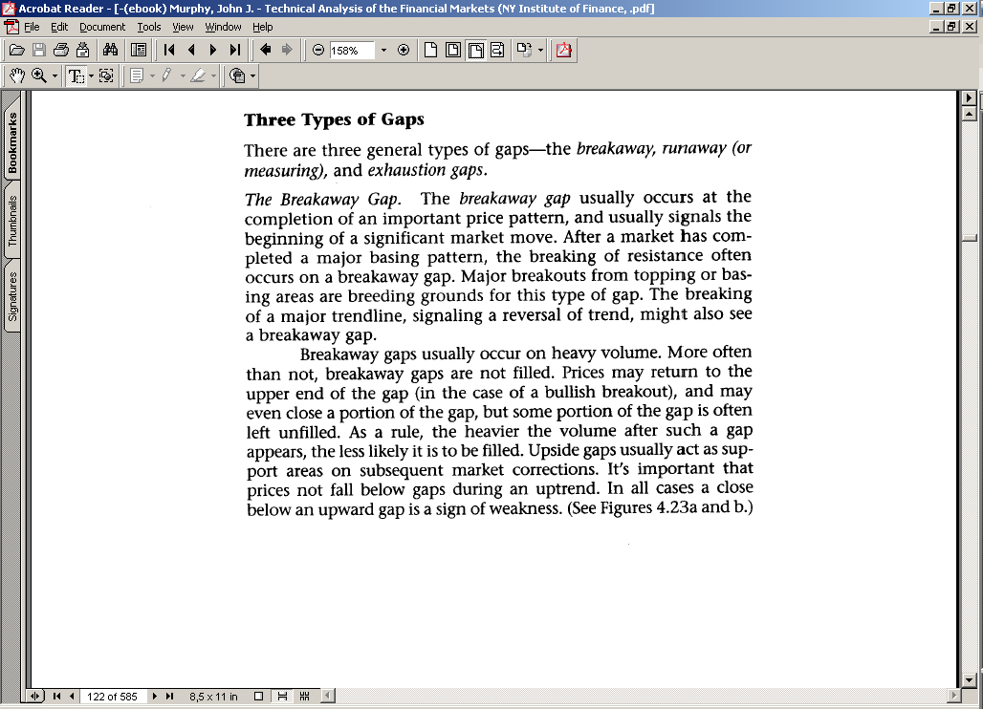The height and width of the screenshot is (709, 983).
Task: Click the horizontal scrollbar left arrow
Action: click(328, 696)
